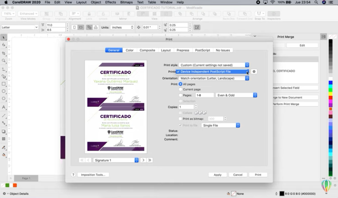
Task: Open the Effects menu
Action: [110, 2]
